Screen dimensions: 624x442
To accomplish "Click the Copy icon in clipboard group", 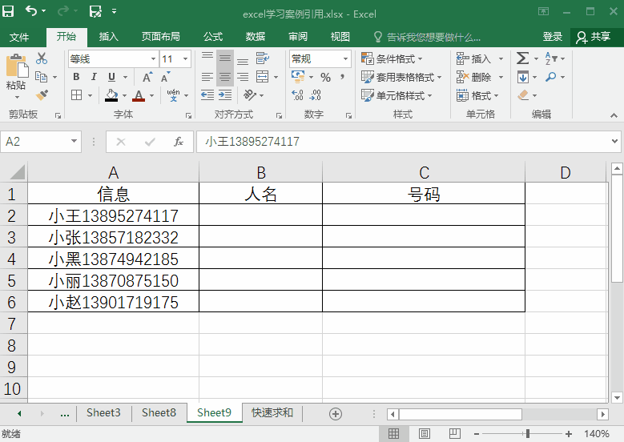I will 41,76.
